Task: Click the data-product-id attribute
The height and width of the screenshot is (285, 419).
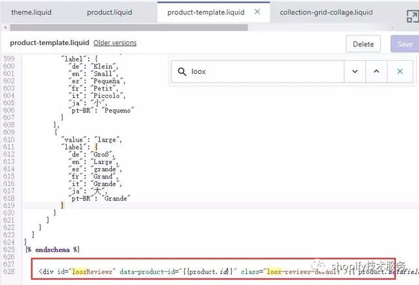Action: point(149,271)
